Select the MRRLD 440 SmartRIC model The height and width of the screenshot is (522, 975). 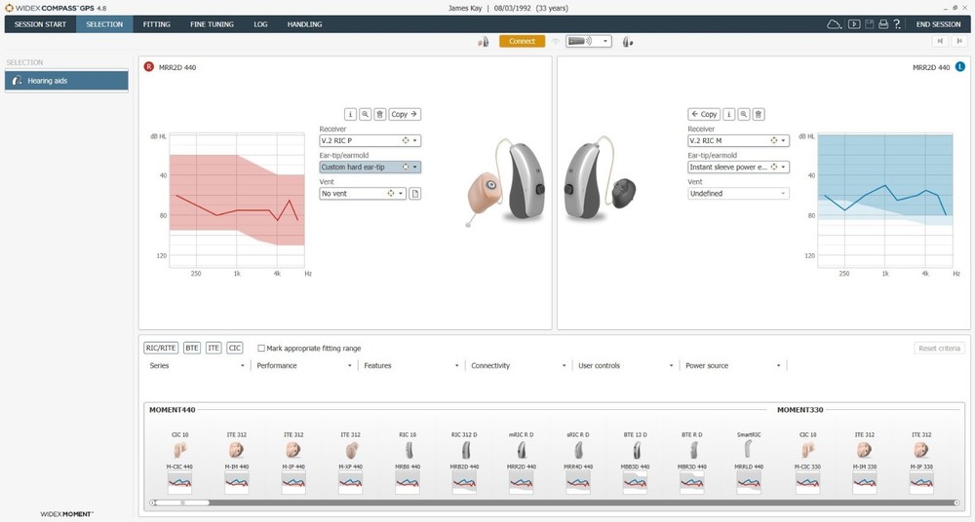[749, 463]
